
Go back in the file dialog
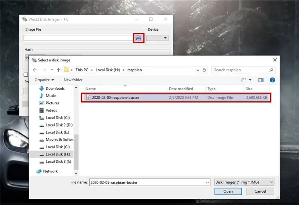click(x=35, y=70)
